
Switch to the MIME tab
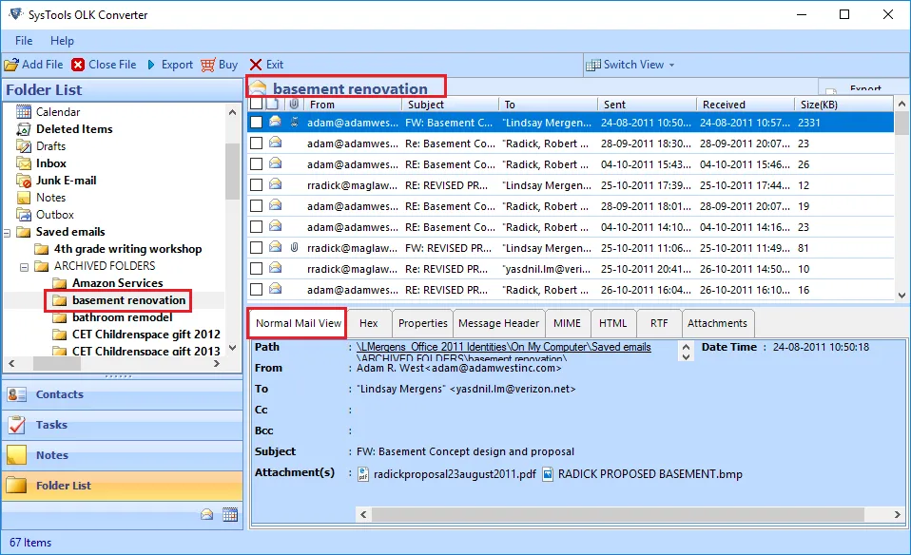coord(567,323)
